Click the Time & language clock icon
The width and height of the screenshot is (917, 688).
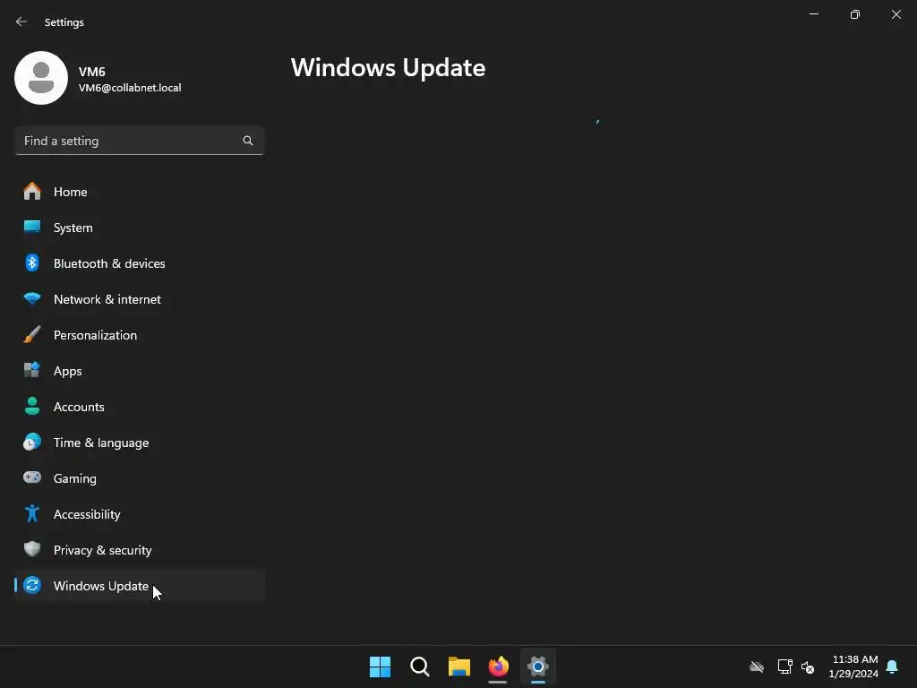[32, 443]
